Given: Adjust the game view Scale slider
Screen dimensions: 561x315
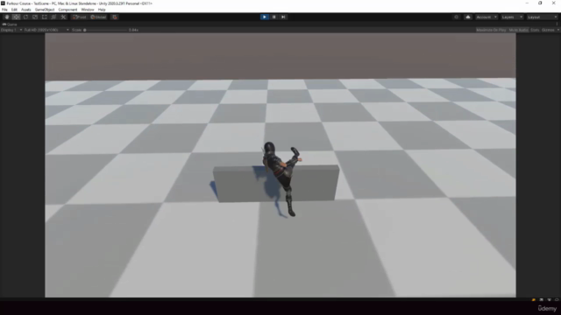Looking at the screenshot, I should (105, 30).
